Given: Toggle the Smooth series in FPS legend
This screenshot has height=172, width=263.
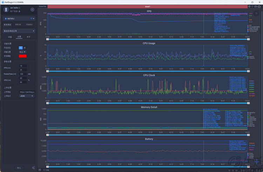Looking at the screenshot, I should 254,27.
